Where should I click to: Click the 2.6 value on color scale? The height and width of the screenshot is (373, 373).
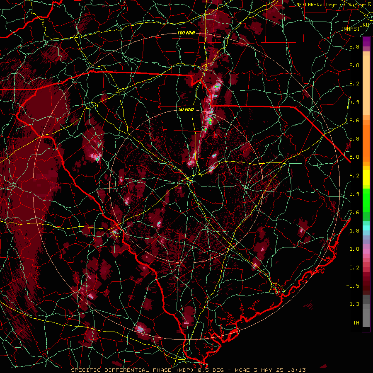coord(354,213)
